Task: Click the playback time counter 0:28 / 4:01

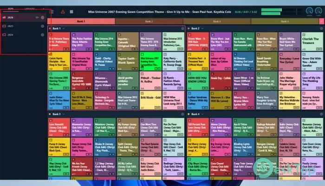Action: coord(246,12)
